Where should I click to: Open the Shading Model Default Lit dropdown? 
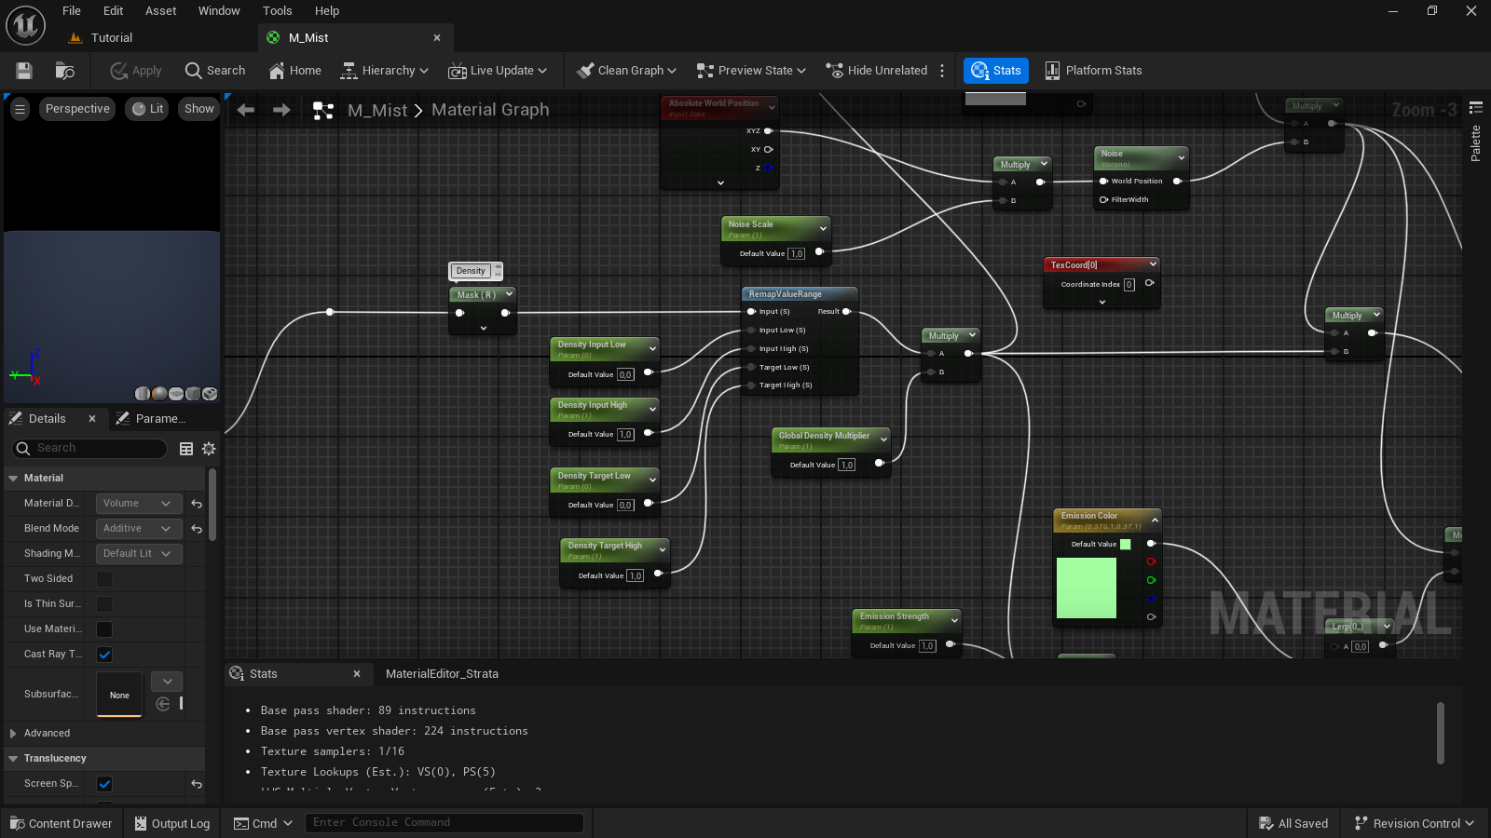pyautogui.click(x=138, y=554)
